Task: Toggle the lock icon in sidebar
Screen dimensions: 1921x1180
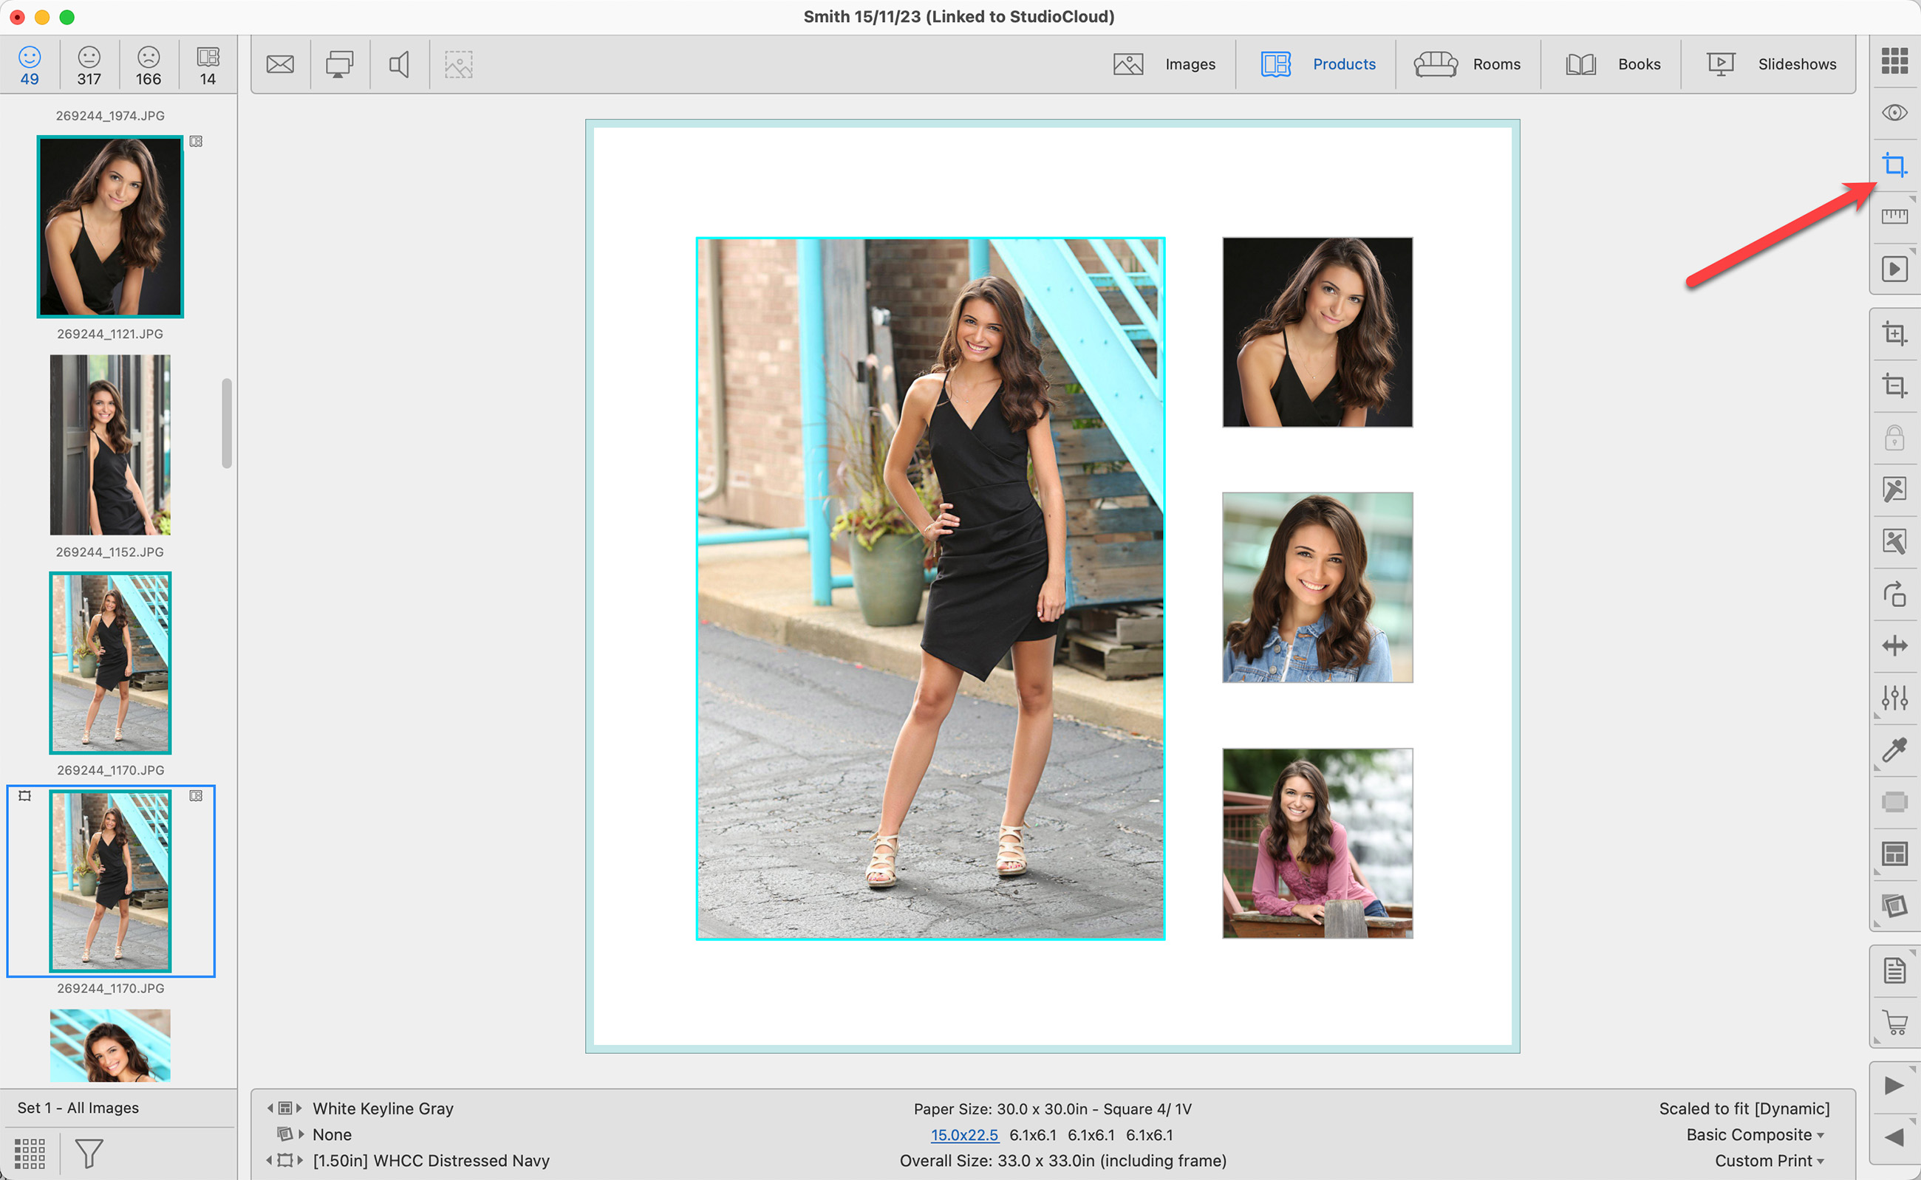Action: coord(1894,438)
